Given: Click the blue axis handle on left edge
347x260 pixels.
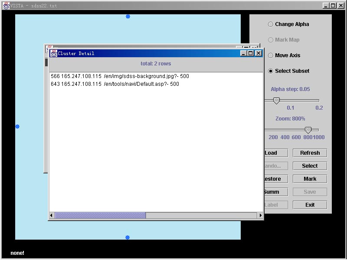Looking at the screenshot, I should (x=17, y=127).
